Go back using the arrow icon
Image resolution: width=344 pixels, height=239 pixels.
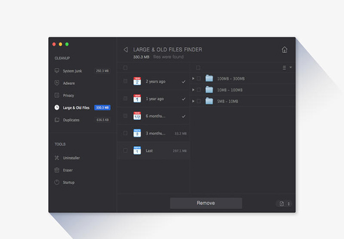point(125,49)
